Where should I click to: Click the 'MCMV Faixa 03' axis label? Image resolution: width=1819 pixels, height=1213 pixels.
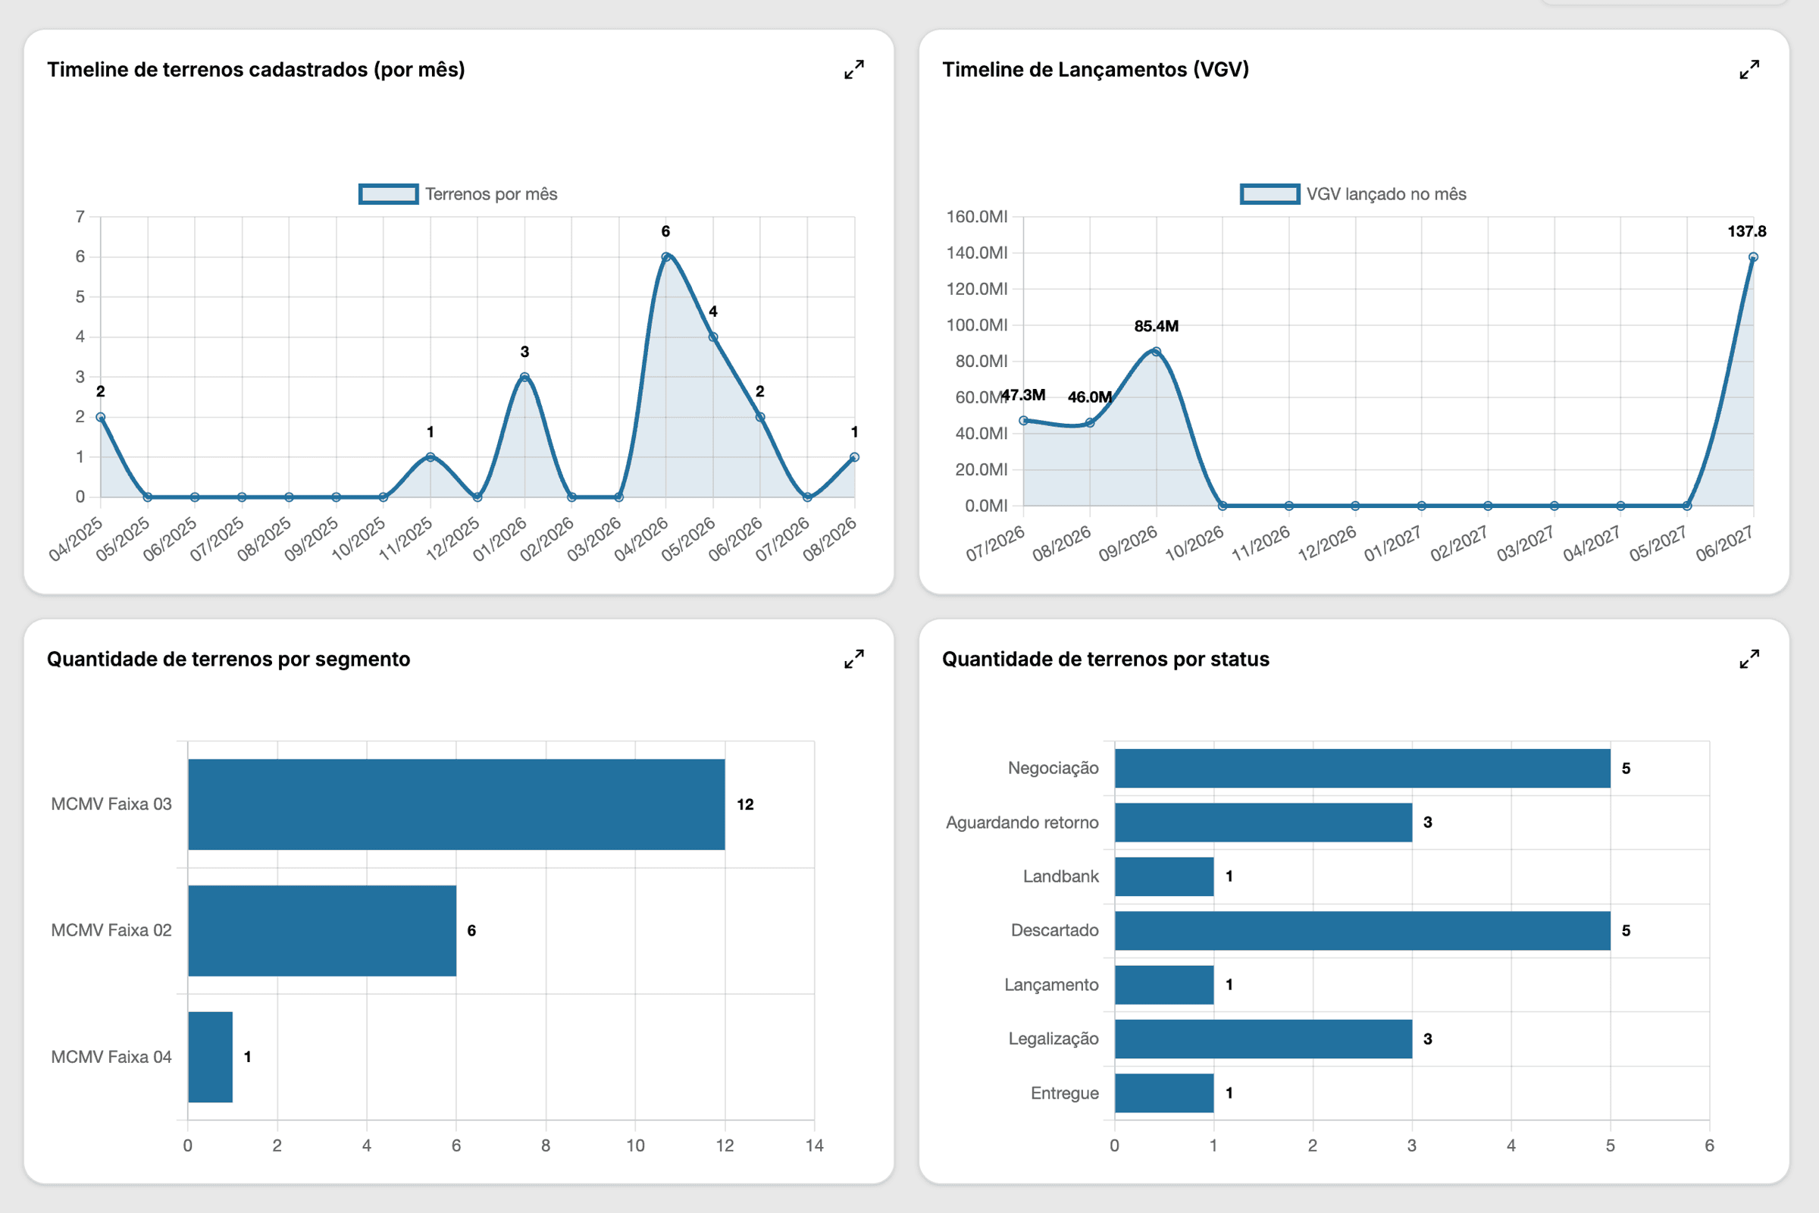[111, 804]
